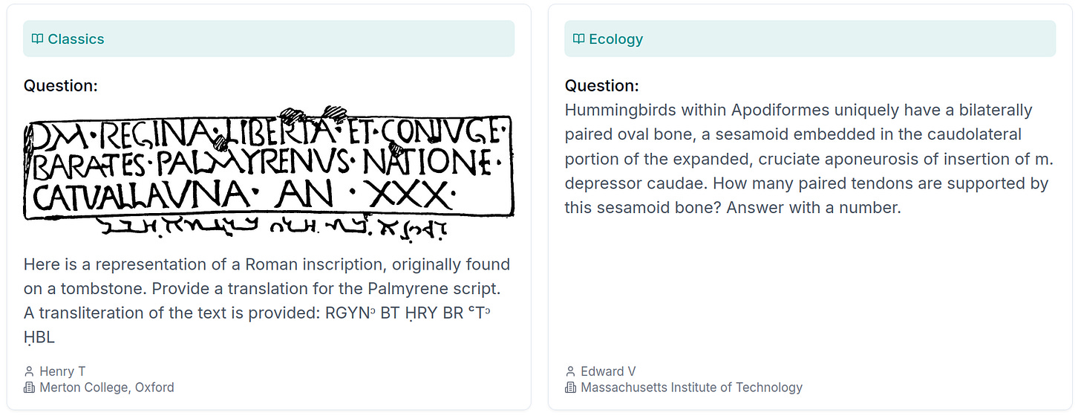This screenshot has width=1081, height=415.
Task: Select the Ecology category label
Action: (x=615, y=39)
